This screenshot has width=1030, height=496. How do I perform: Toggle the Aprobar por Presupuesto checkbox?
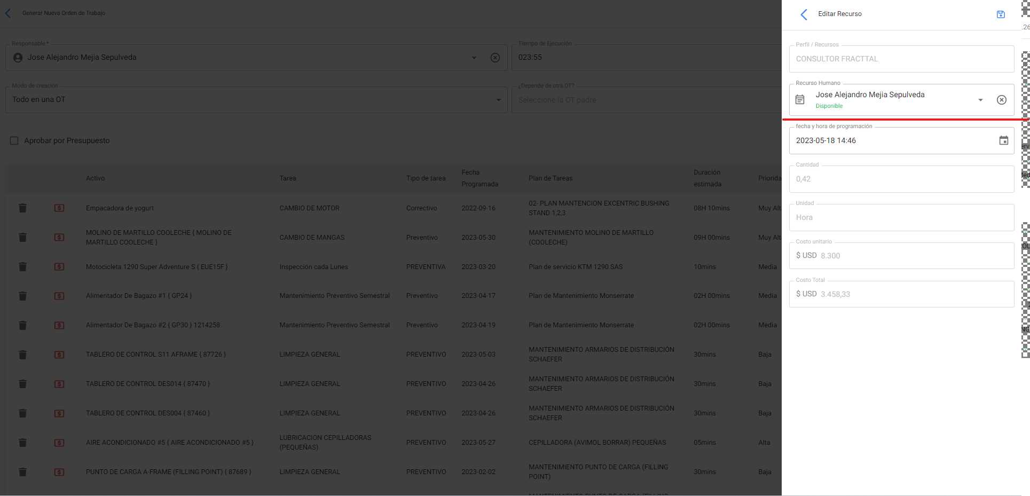(x=14, y=141)
